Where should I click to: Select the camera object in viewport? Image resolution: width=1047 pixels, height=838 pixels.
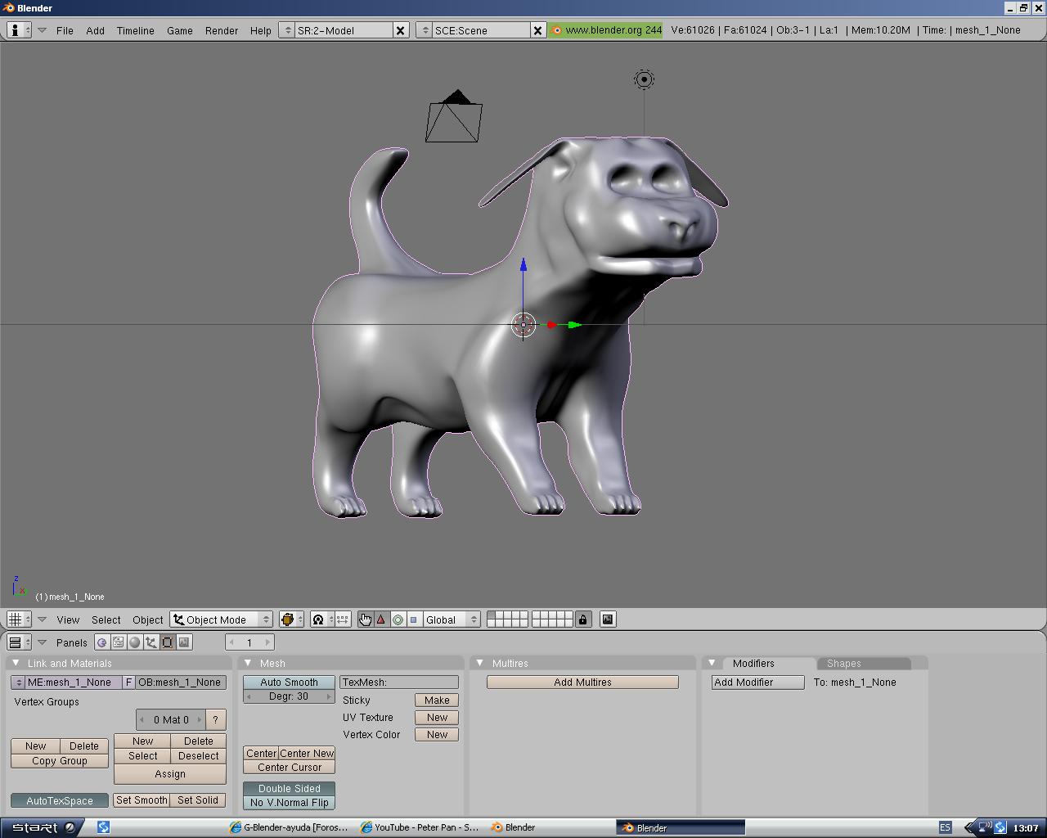coord(454,116)
